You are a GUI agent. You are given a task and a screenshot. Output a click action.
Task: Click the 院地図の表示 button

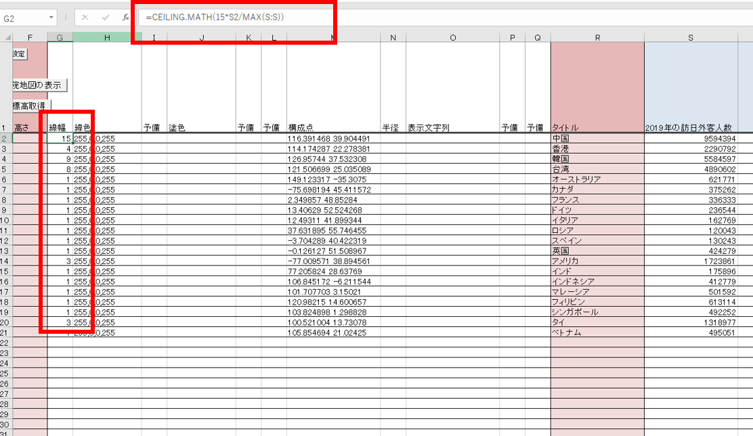[39, 85]
